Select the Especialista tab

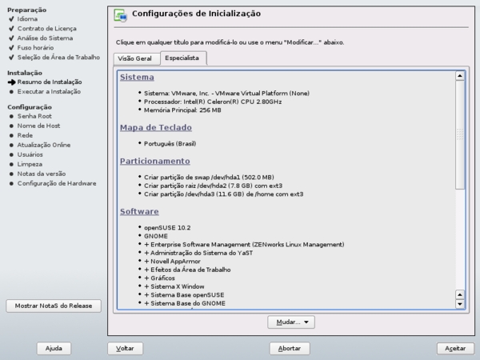[182, 58]
